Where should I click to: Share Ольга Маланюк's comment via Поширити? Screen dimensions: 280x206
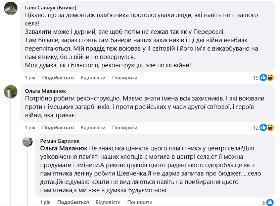pyautogui.click(x=125, y=128)
